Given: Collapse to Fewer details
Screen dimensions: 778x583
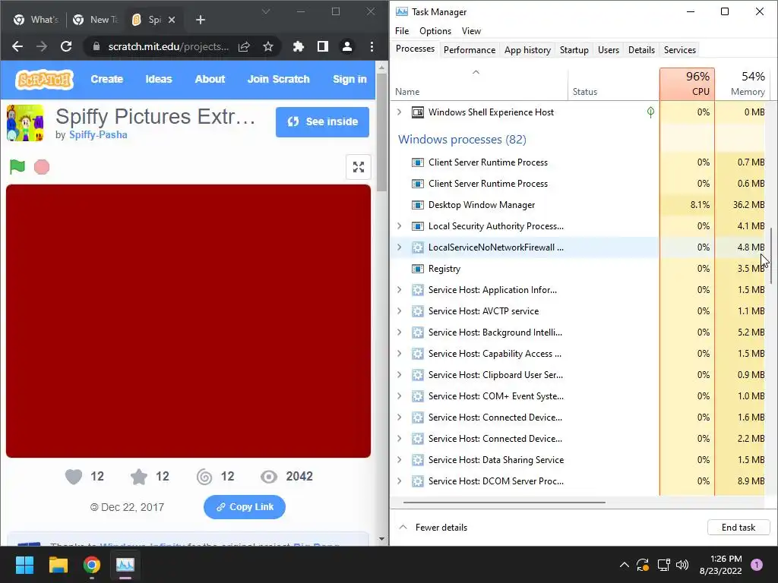Looking at the screenshot, I should 433,528.
